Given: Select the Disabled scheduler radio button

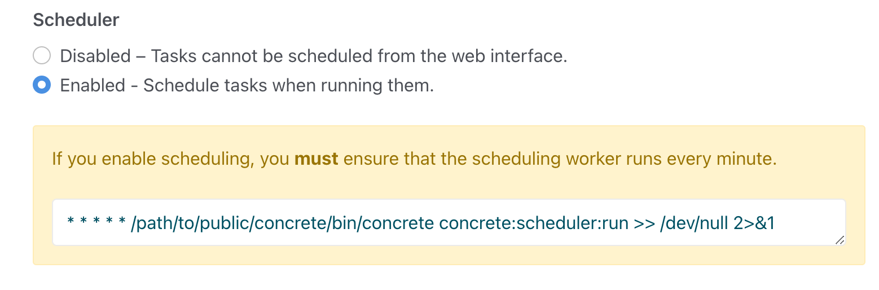Looking at the screenshot, I should pyautogui.click(x=42, y=56).
